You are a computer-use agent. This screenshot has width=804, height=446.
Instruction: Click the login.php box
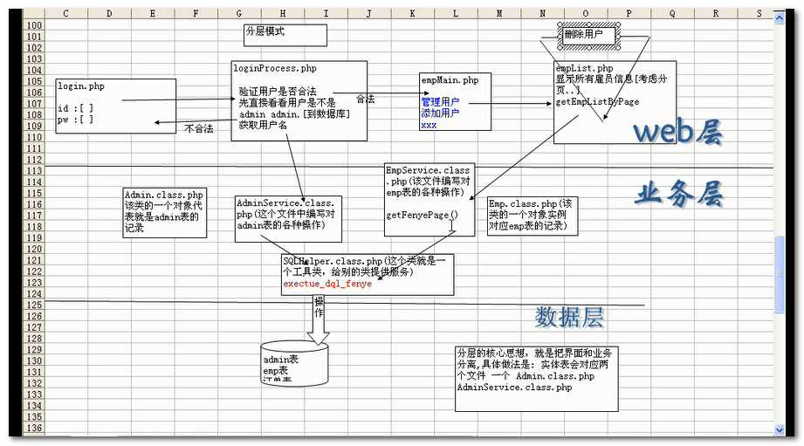tap(116, 106)
